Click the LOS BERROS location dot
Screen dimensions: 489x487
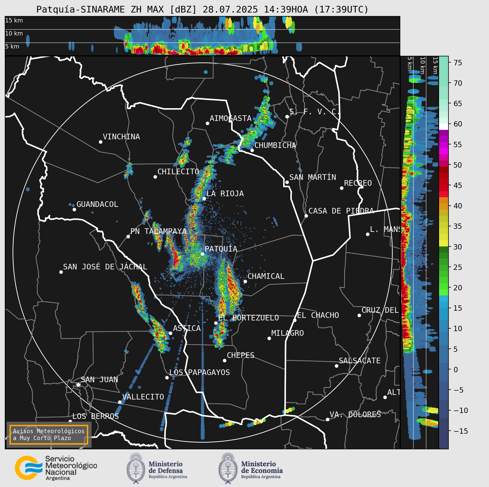(70, 421)
